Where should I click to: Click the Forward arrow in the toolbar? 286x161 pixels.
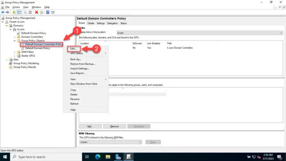7,12
